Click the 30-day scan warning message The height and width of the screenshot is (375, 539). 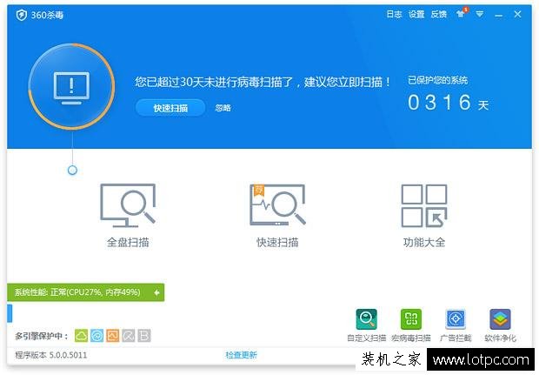click(263, 82)
